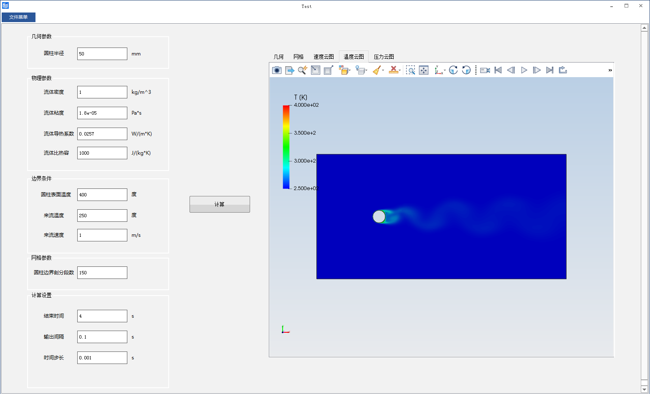This screenshot has width=650, height=394.
Task: Click the 来流速度 input field
Action: click(x=102, y=235)
